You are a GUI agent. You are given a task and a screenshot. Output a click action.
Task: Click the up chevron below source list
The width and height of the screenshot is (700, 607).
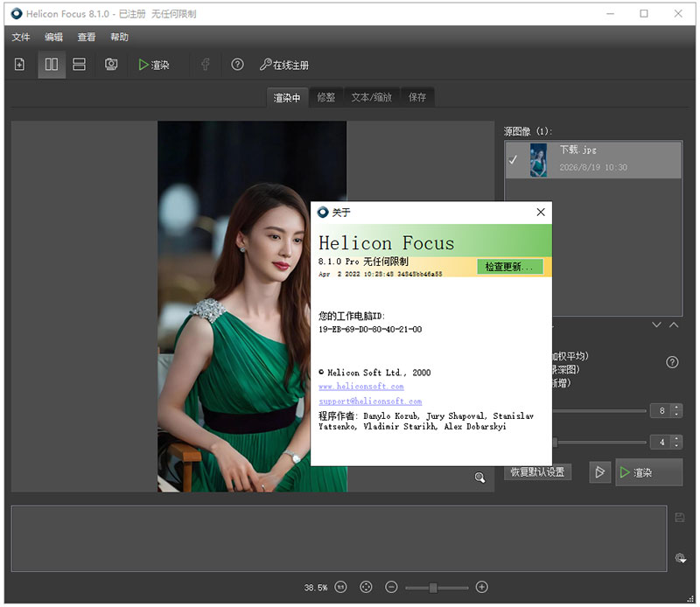(x=674, y=324)
